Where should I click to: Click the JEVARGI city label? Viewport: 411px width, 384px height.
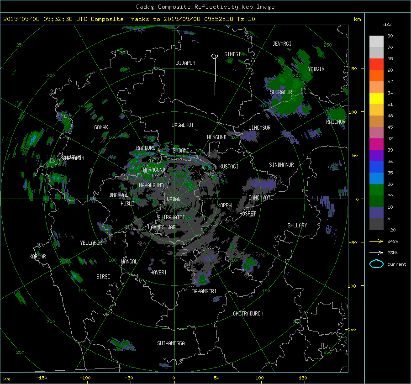[282, 44]
